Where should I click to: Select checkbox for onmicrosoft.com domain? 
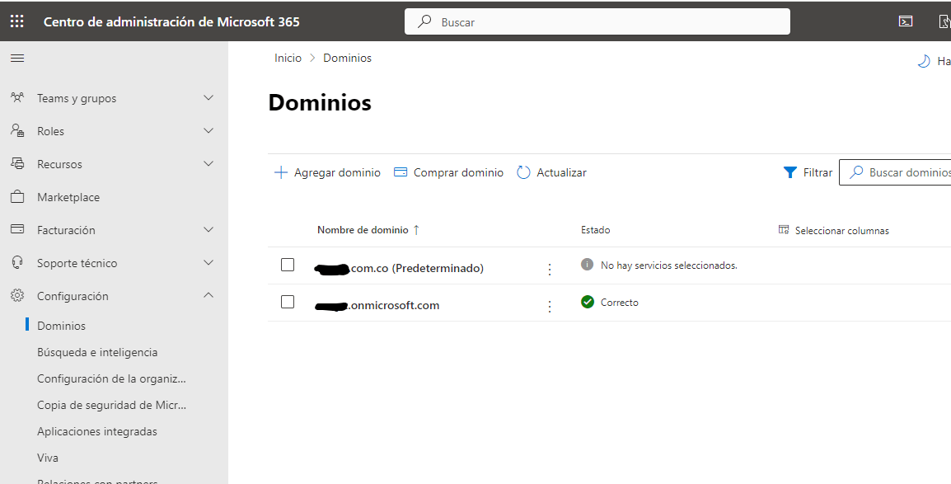point(288,302)
